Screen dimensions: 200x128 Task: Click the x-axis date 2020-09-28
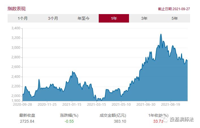click(22, 105)
